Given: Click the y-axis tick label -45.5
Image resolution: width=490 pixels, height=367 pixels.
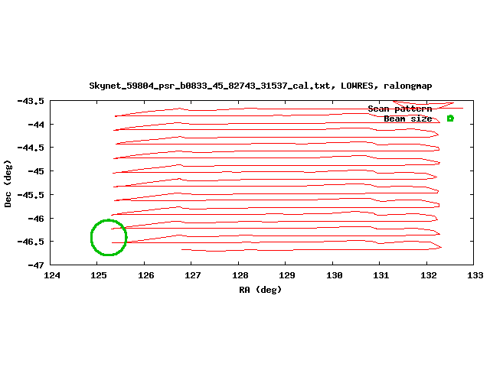Looking at the screenshot, I should [31, 195].
